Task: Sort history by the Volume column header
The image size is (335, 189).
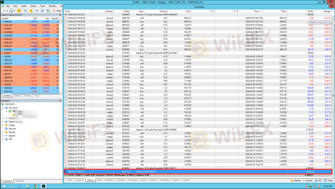Action: click(156, 11)
